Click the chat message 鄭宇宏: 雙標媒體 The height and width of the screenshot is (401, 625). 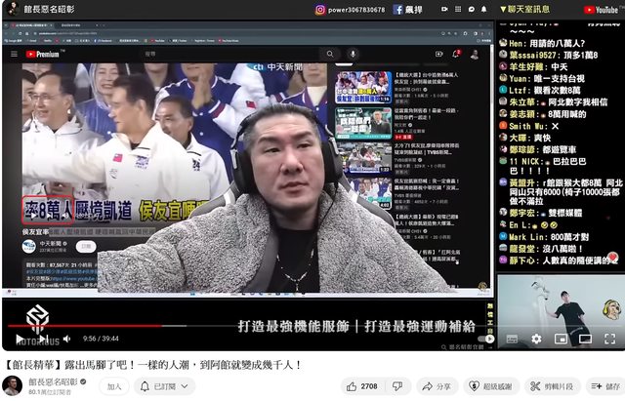pos(541,213)
